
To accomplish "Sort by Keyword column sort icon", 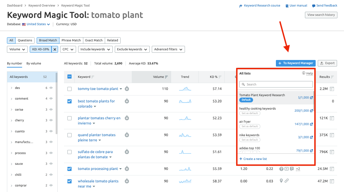I will click(x=93, y=77).
